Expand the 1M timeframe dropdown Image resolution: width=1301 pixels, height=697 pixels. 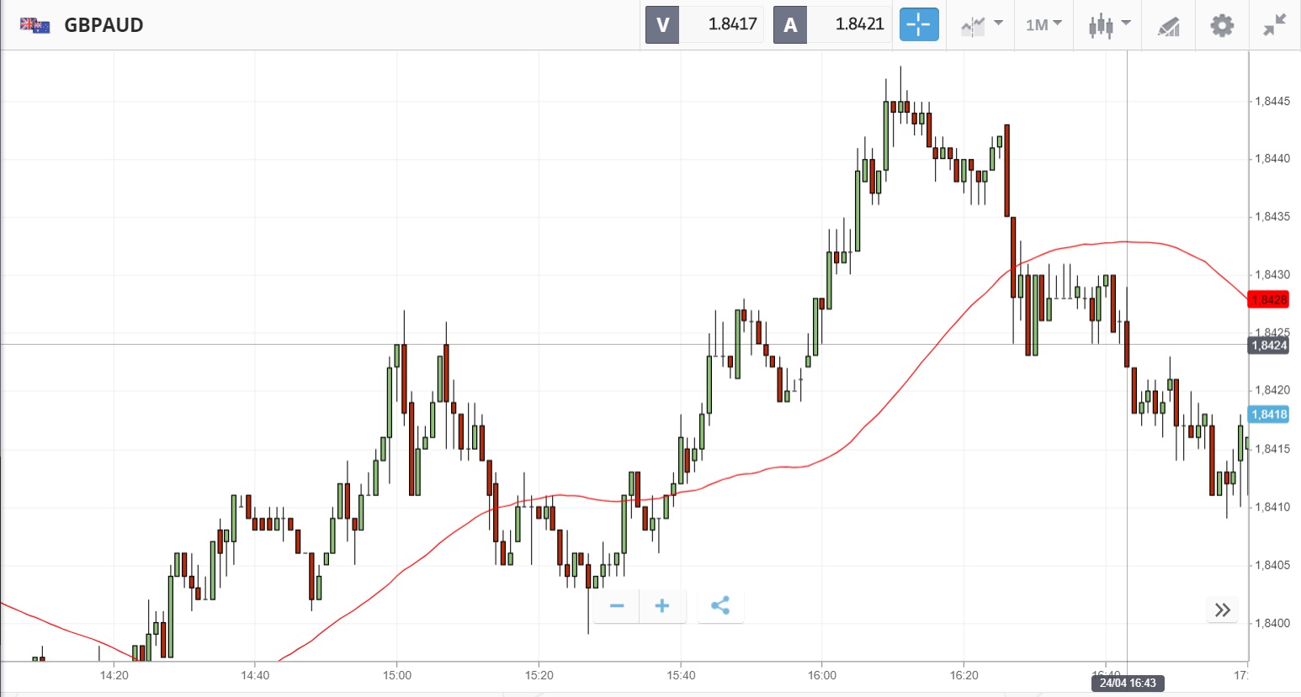click(x=1043, y=25)
